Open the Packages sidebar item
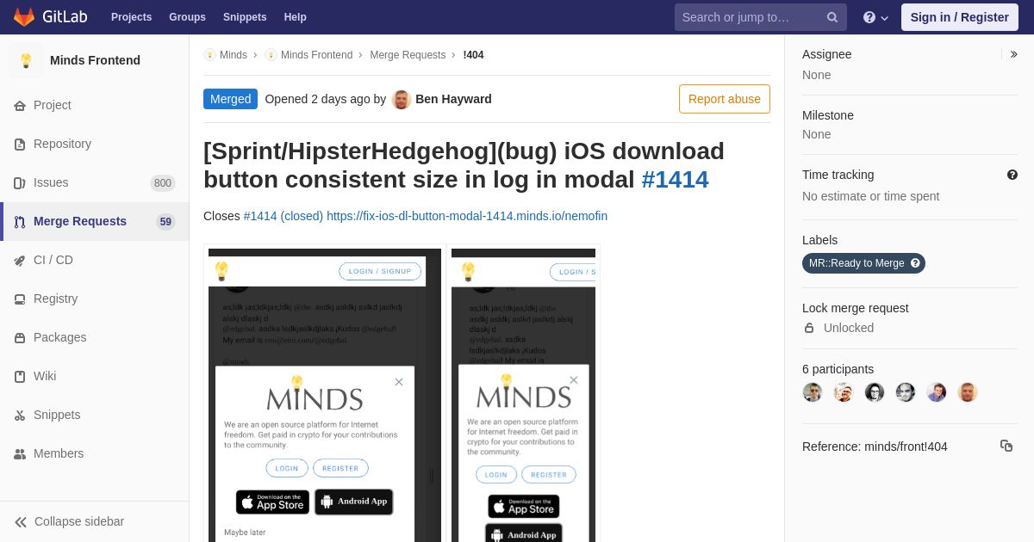This screenshot has width=1034, height=542. 95,337
